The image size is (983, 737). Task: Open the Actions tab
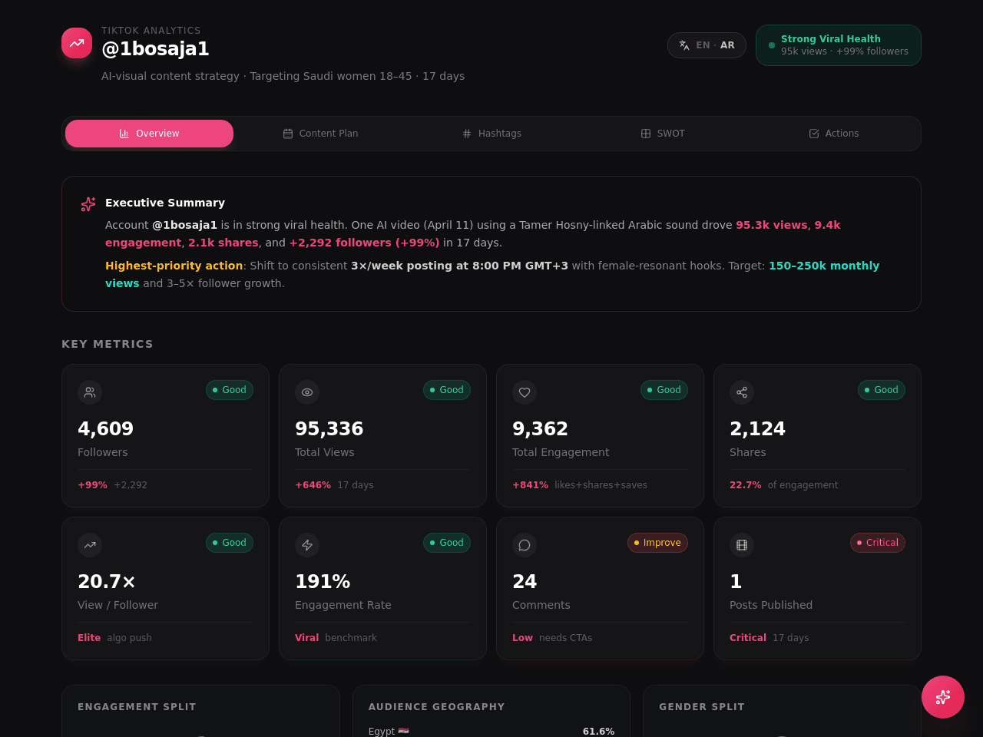(x=834, y=134)
